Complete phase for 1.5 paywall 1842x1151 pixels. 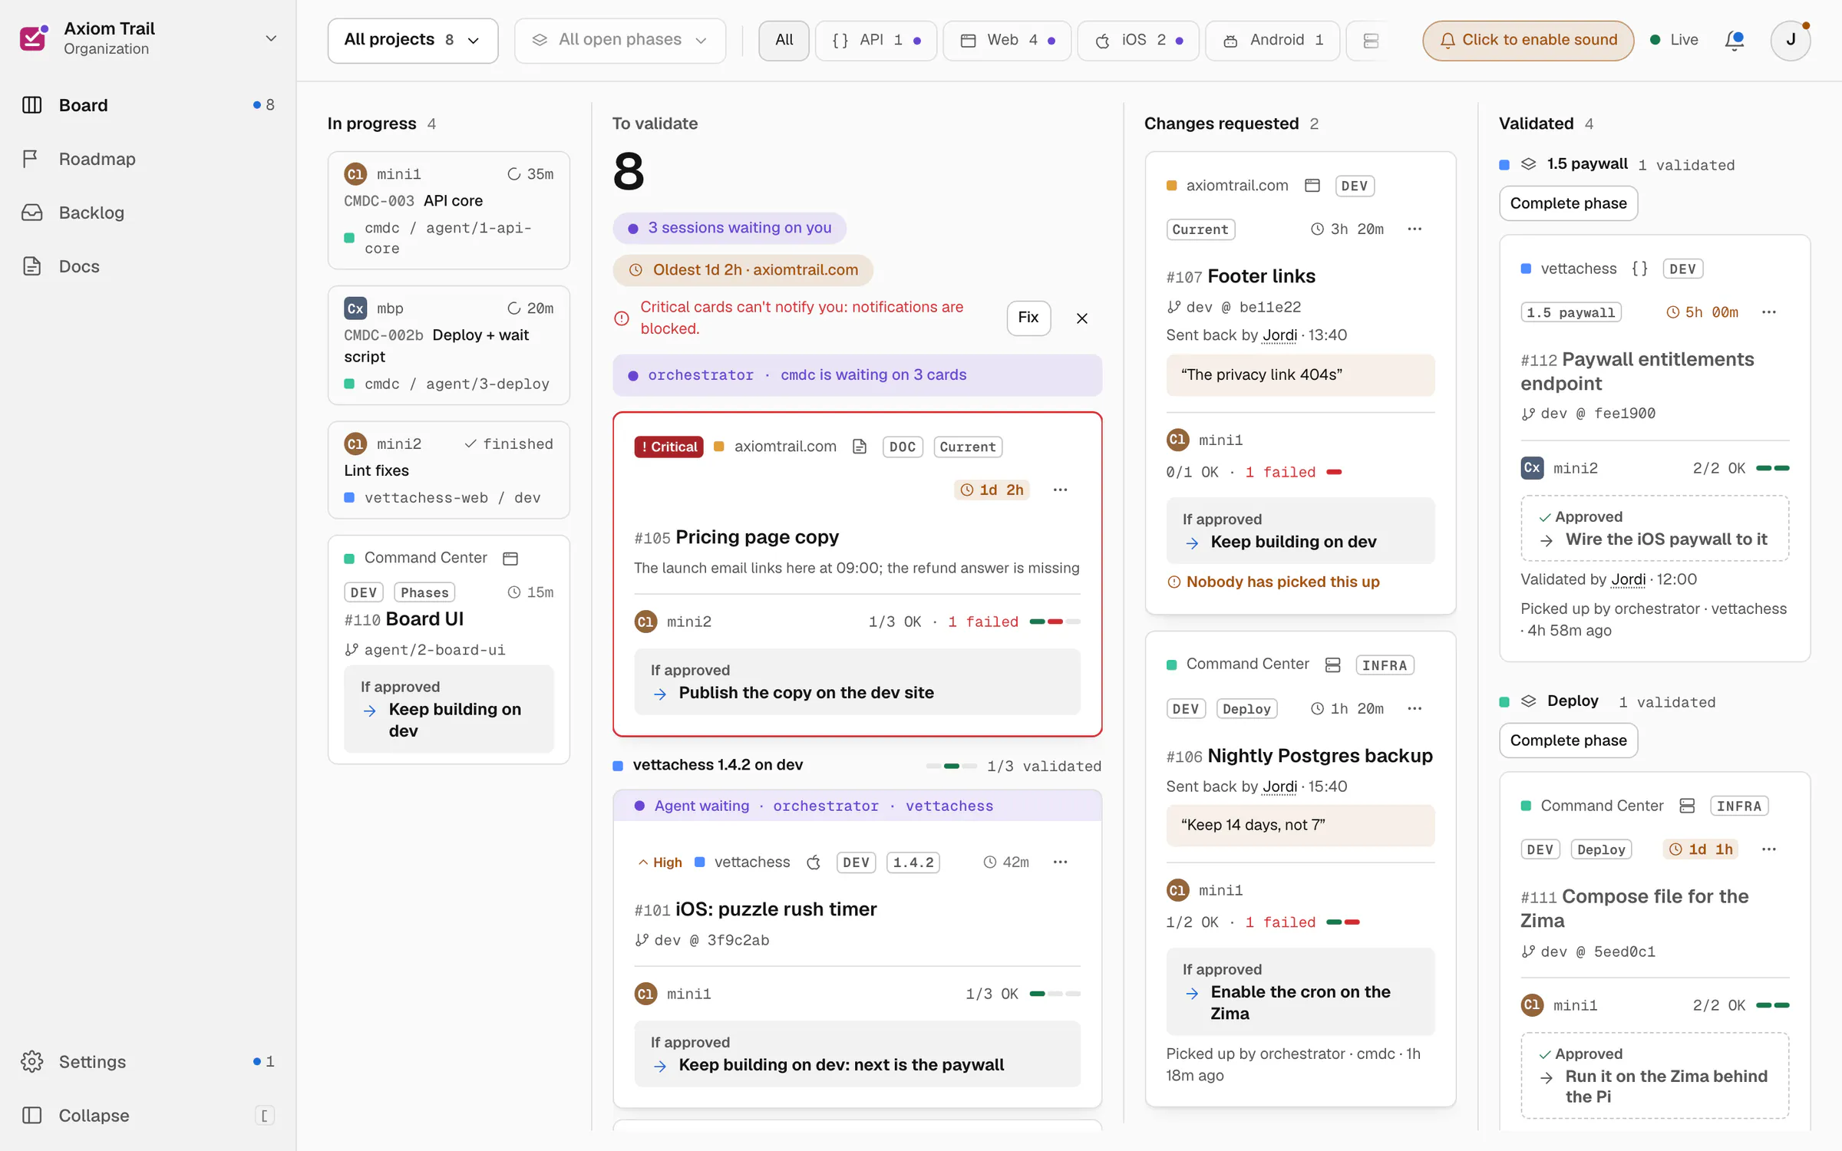pos(1568,203)
